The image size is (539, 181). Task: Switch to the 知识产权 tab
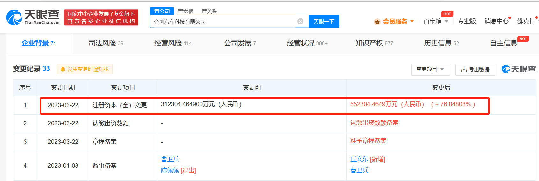374,43
